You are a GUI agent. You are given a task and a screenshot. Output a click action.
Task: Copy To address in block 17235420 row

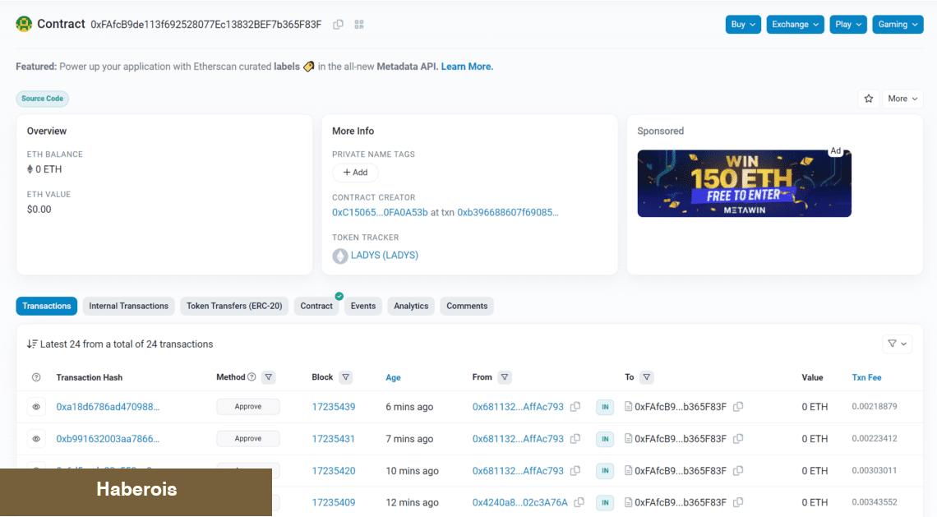click(x=739, y=470)
